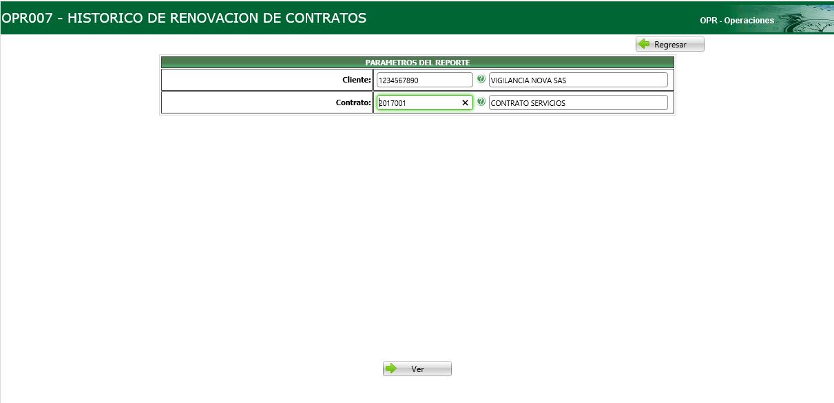Click the Cliente field label

pos(357,79)
